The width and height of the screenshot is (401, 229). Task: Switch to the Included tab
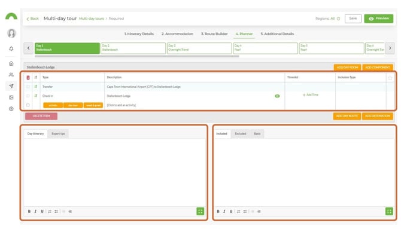click(221, 134)
